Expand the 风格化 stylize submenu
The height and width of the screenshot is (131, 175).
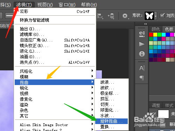point(55,71)
